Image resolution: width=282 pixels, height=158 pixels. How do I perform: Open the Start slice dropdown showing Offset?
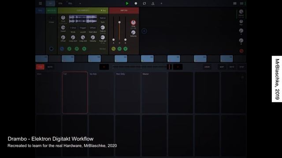93,28
